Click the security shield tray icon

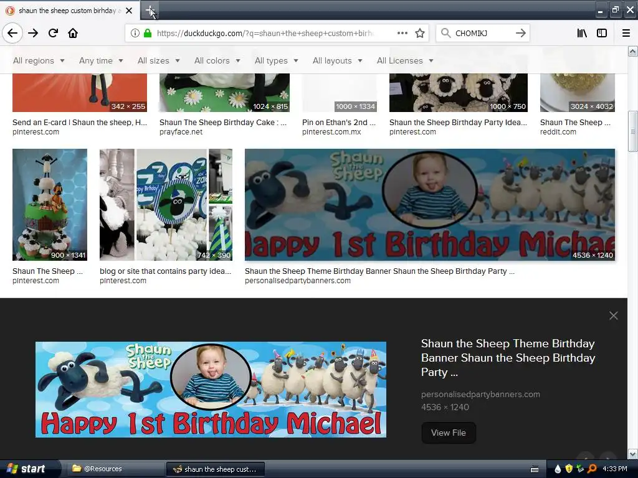click(569, 469)
